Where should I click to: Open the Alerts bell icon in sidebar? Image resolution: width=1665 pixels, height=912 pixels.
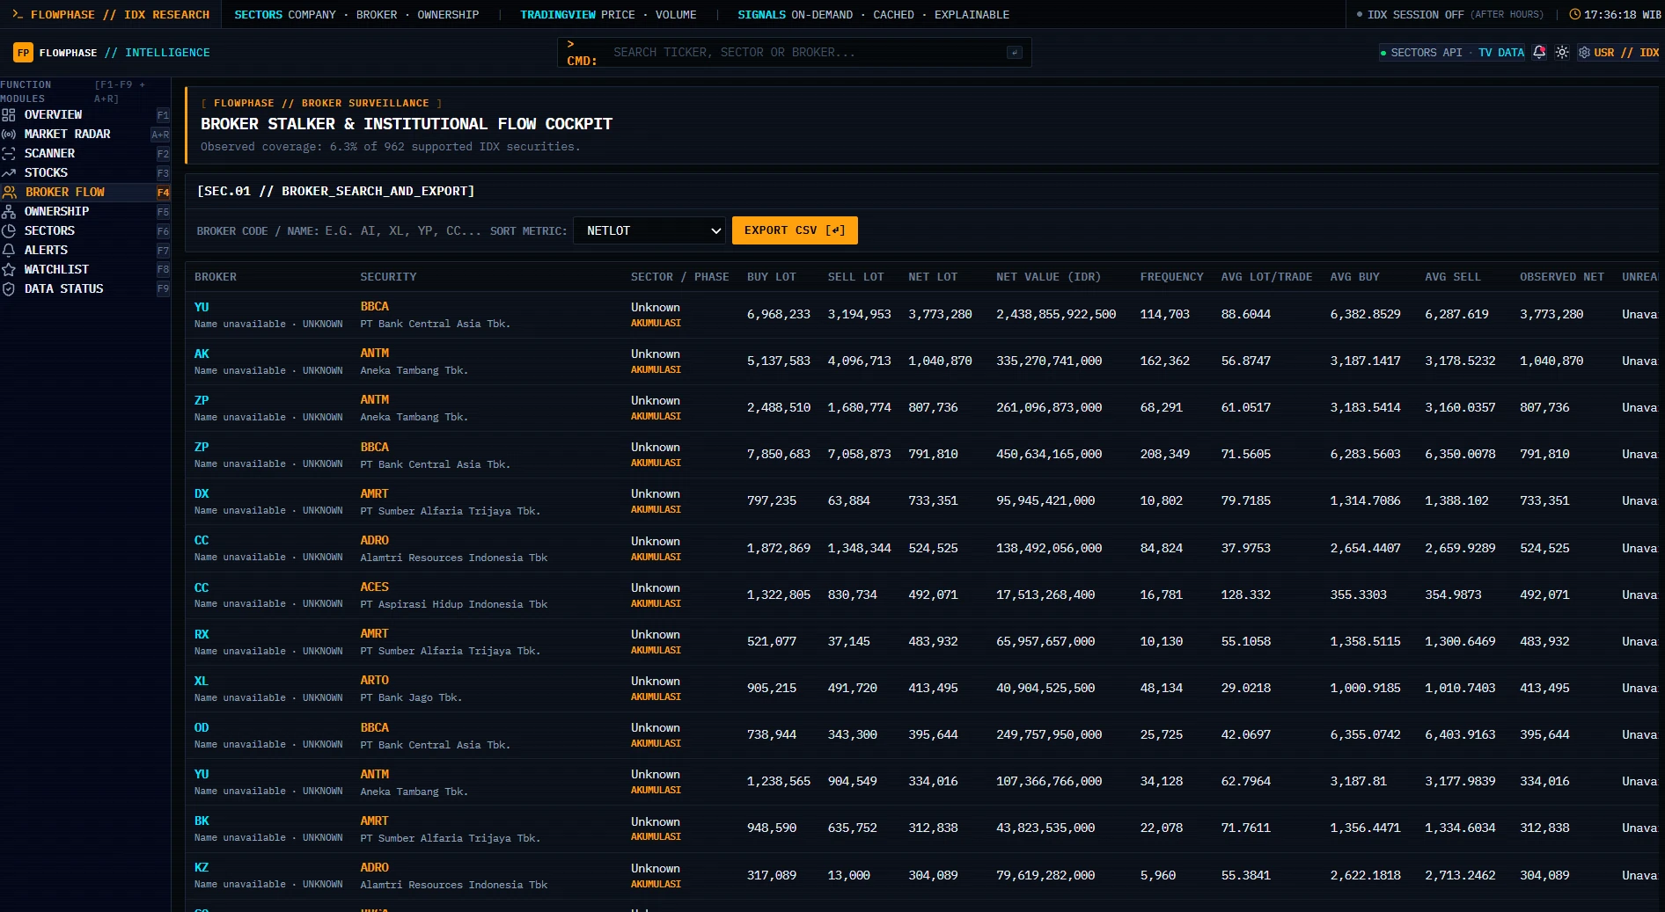click(9, 251)
